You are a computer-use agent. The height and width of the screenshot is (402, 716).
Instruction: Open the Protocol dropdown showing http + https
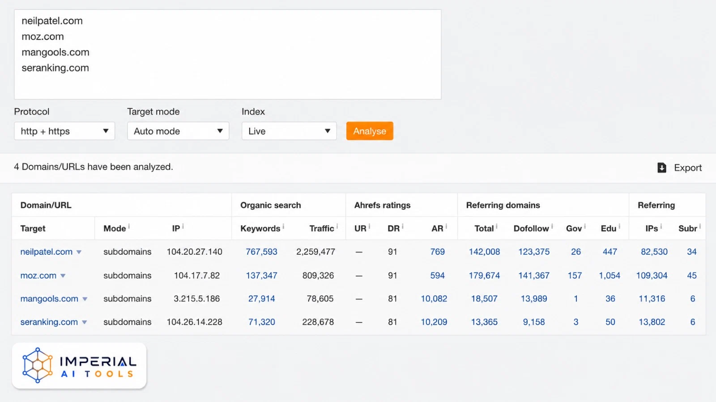click(64, 131)
